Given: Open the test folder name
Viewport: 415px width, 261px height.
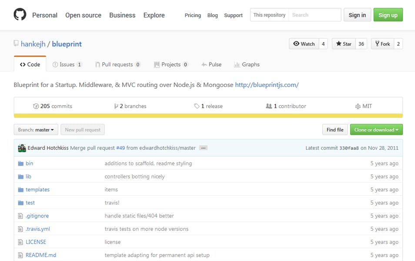Looking at the screenshot, I should pyautogui.click(x=30, y=203).
